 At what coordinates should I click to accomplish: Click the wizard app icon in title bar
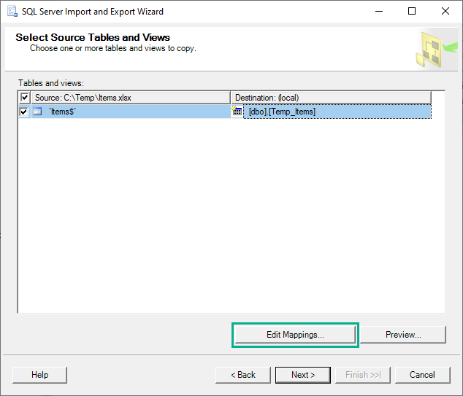point(12,12)
